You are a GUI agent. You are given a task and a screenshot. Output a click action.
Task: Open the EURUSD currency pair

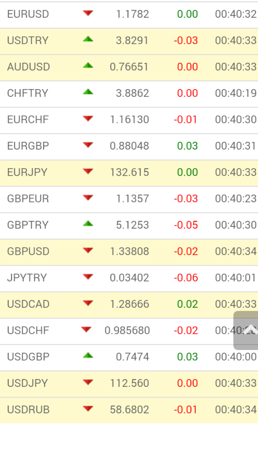pyautogui.click(x=28, y=14)
